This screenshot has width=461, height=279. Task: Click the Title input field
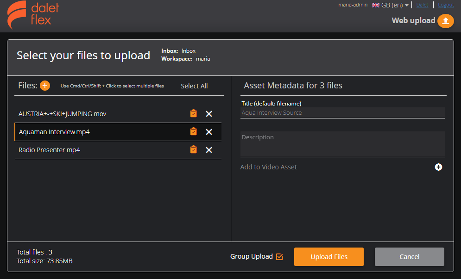[342, 112]
